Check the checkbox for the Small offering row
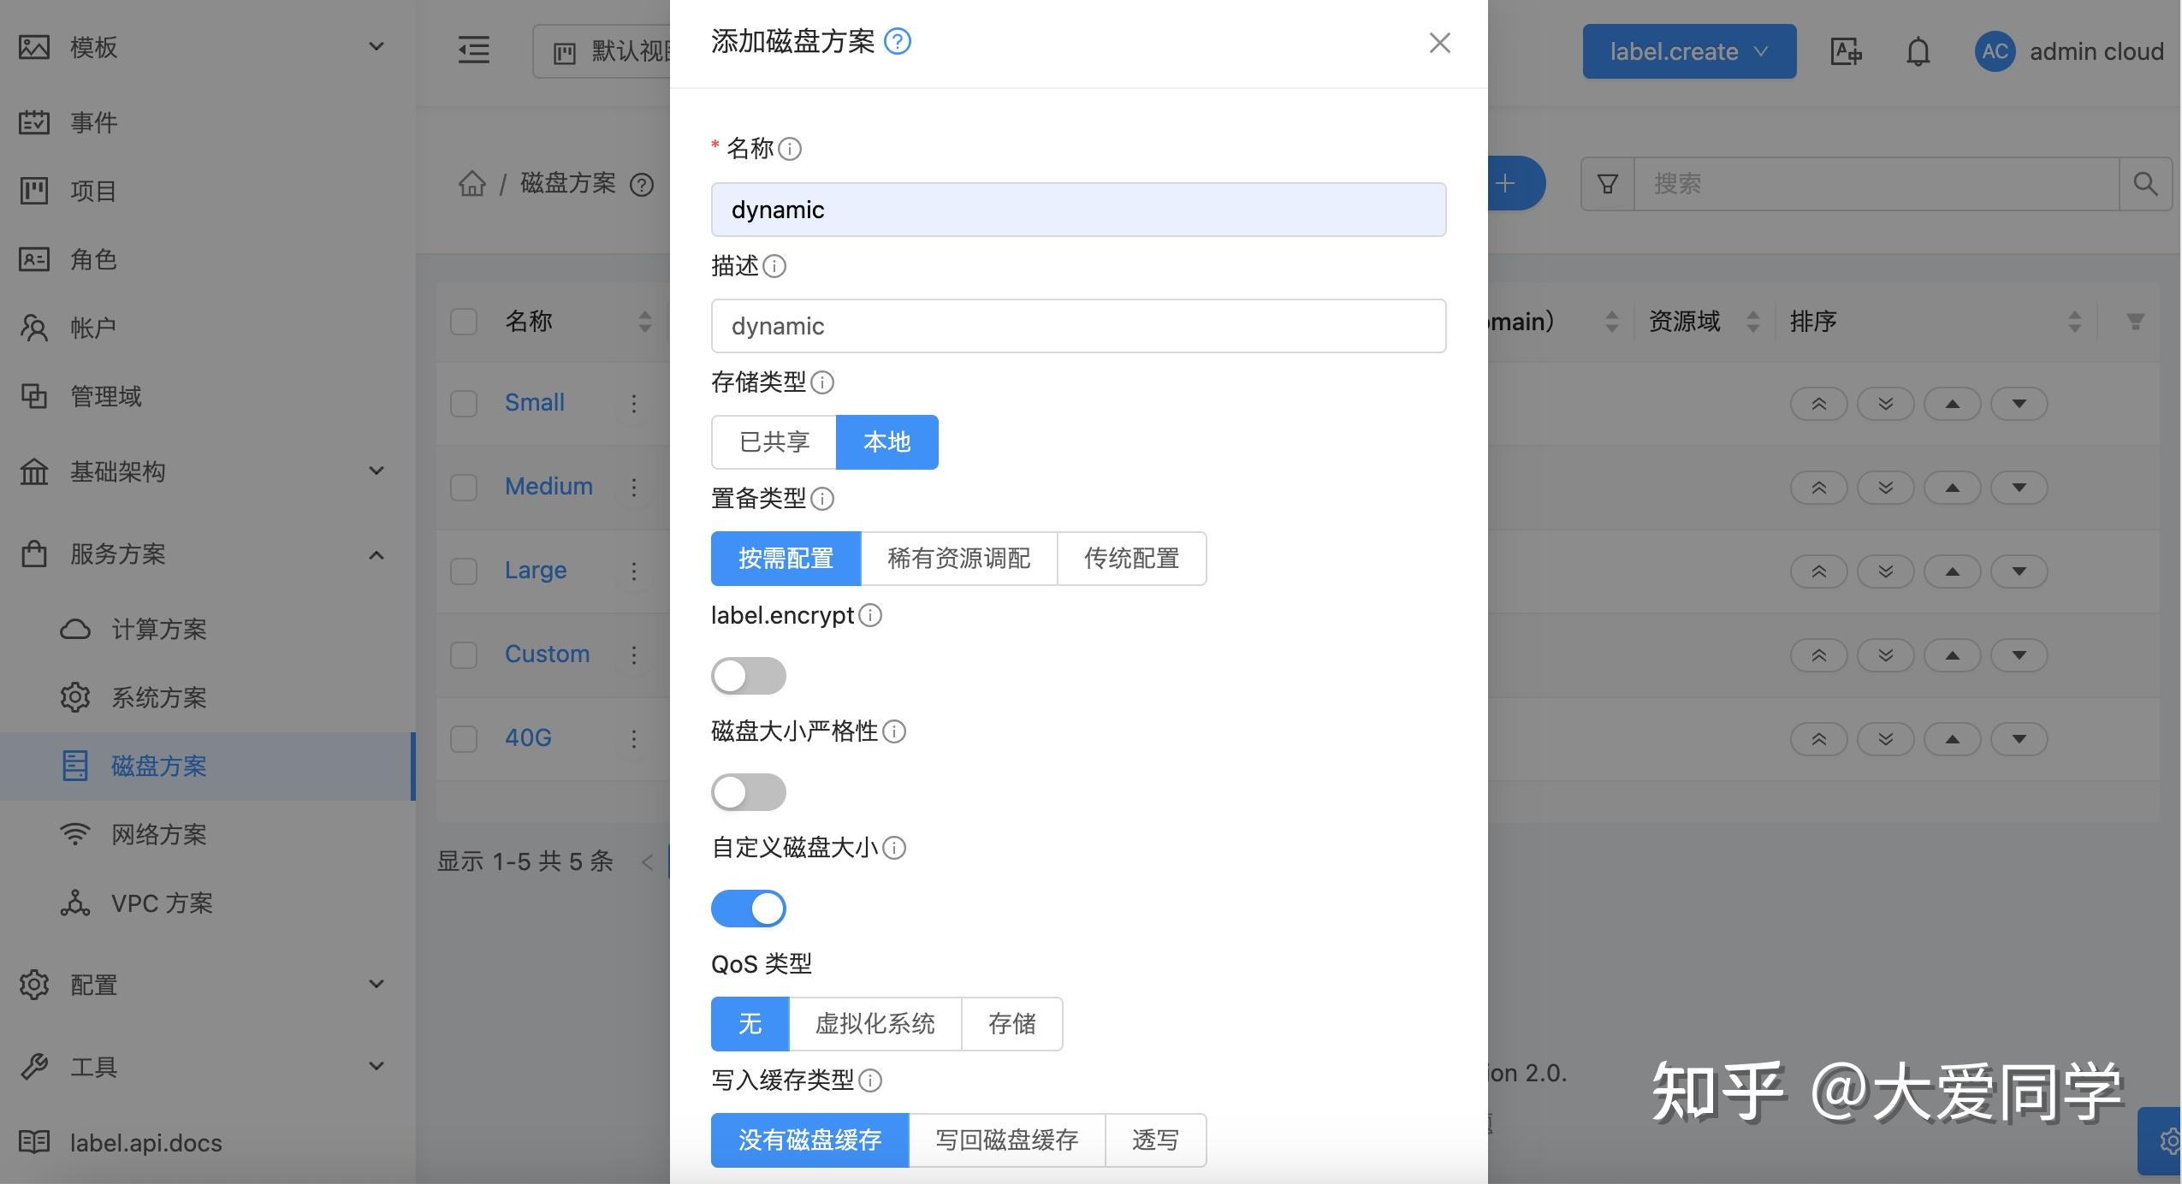The height and width of the screenshot is (1184, 2182). pyautogui.click(x=463, y=403)
